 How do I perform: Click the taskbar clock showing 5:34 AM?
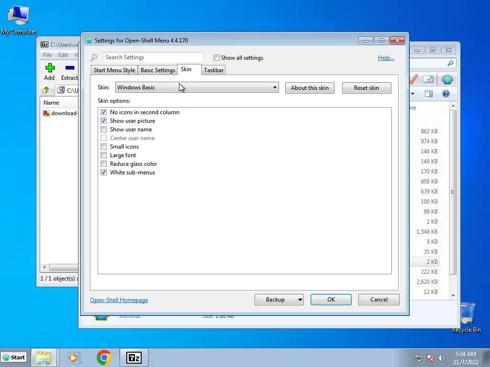pos(466,358)
